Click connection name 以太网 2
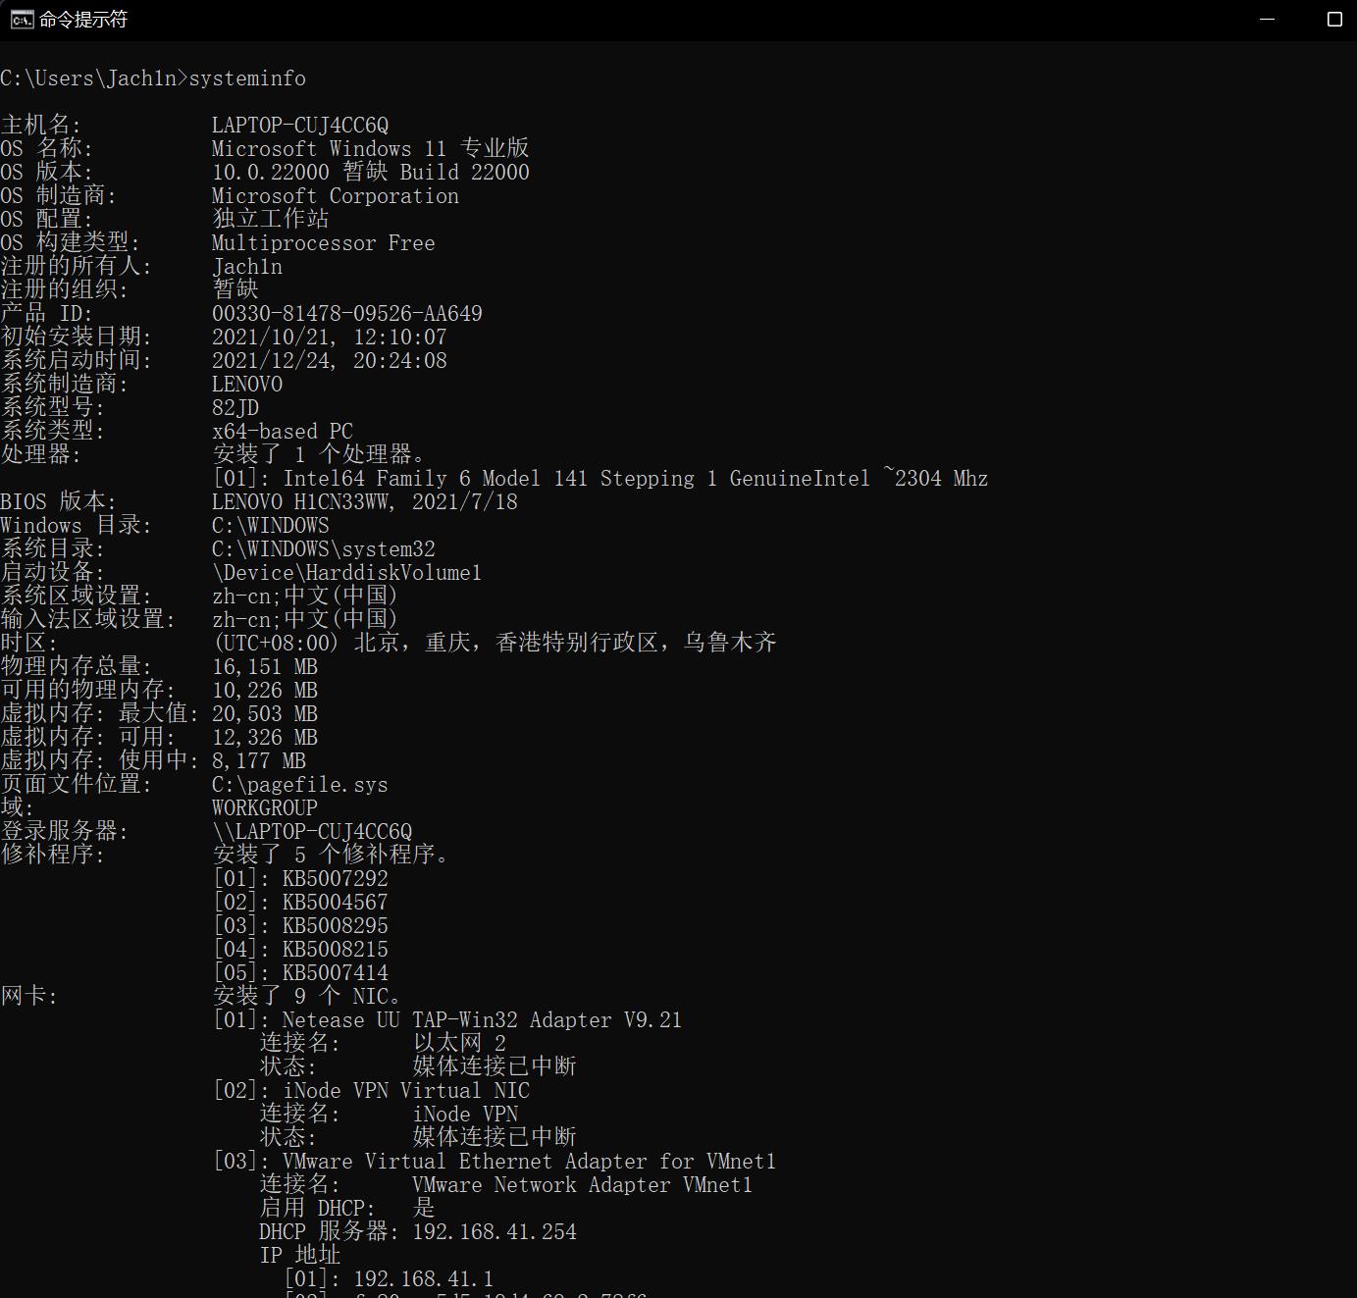This screenshot has width=1357, height=1298. (459, 1043)
